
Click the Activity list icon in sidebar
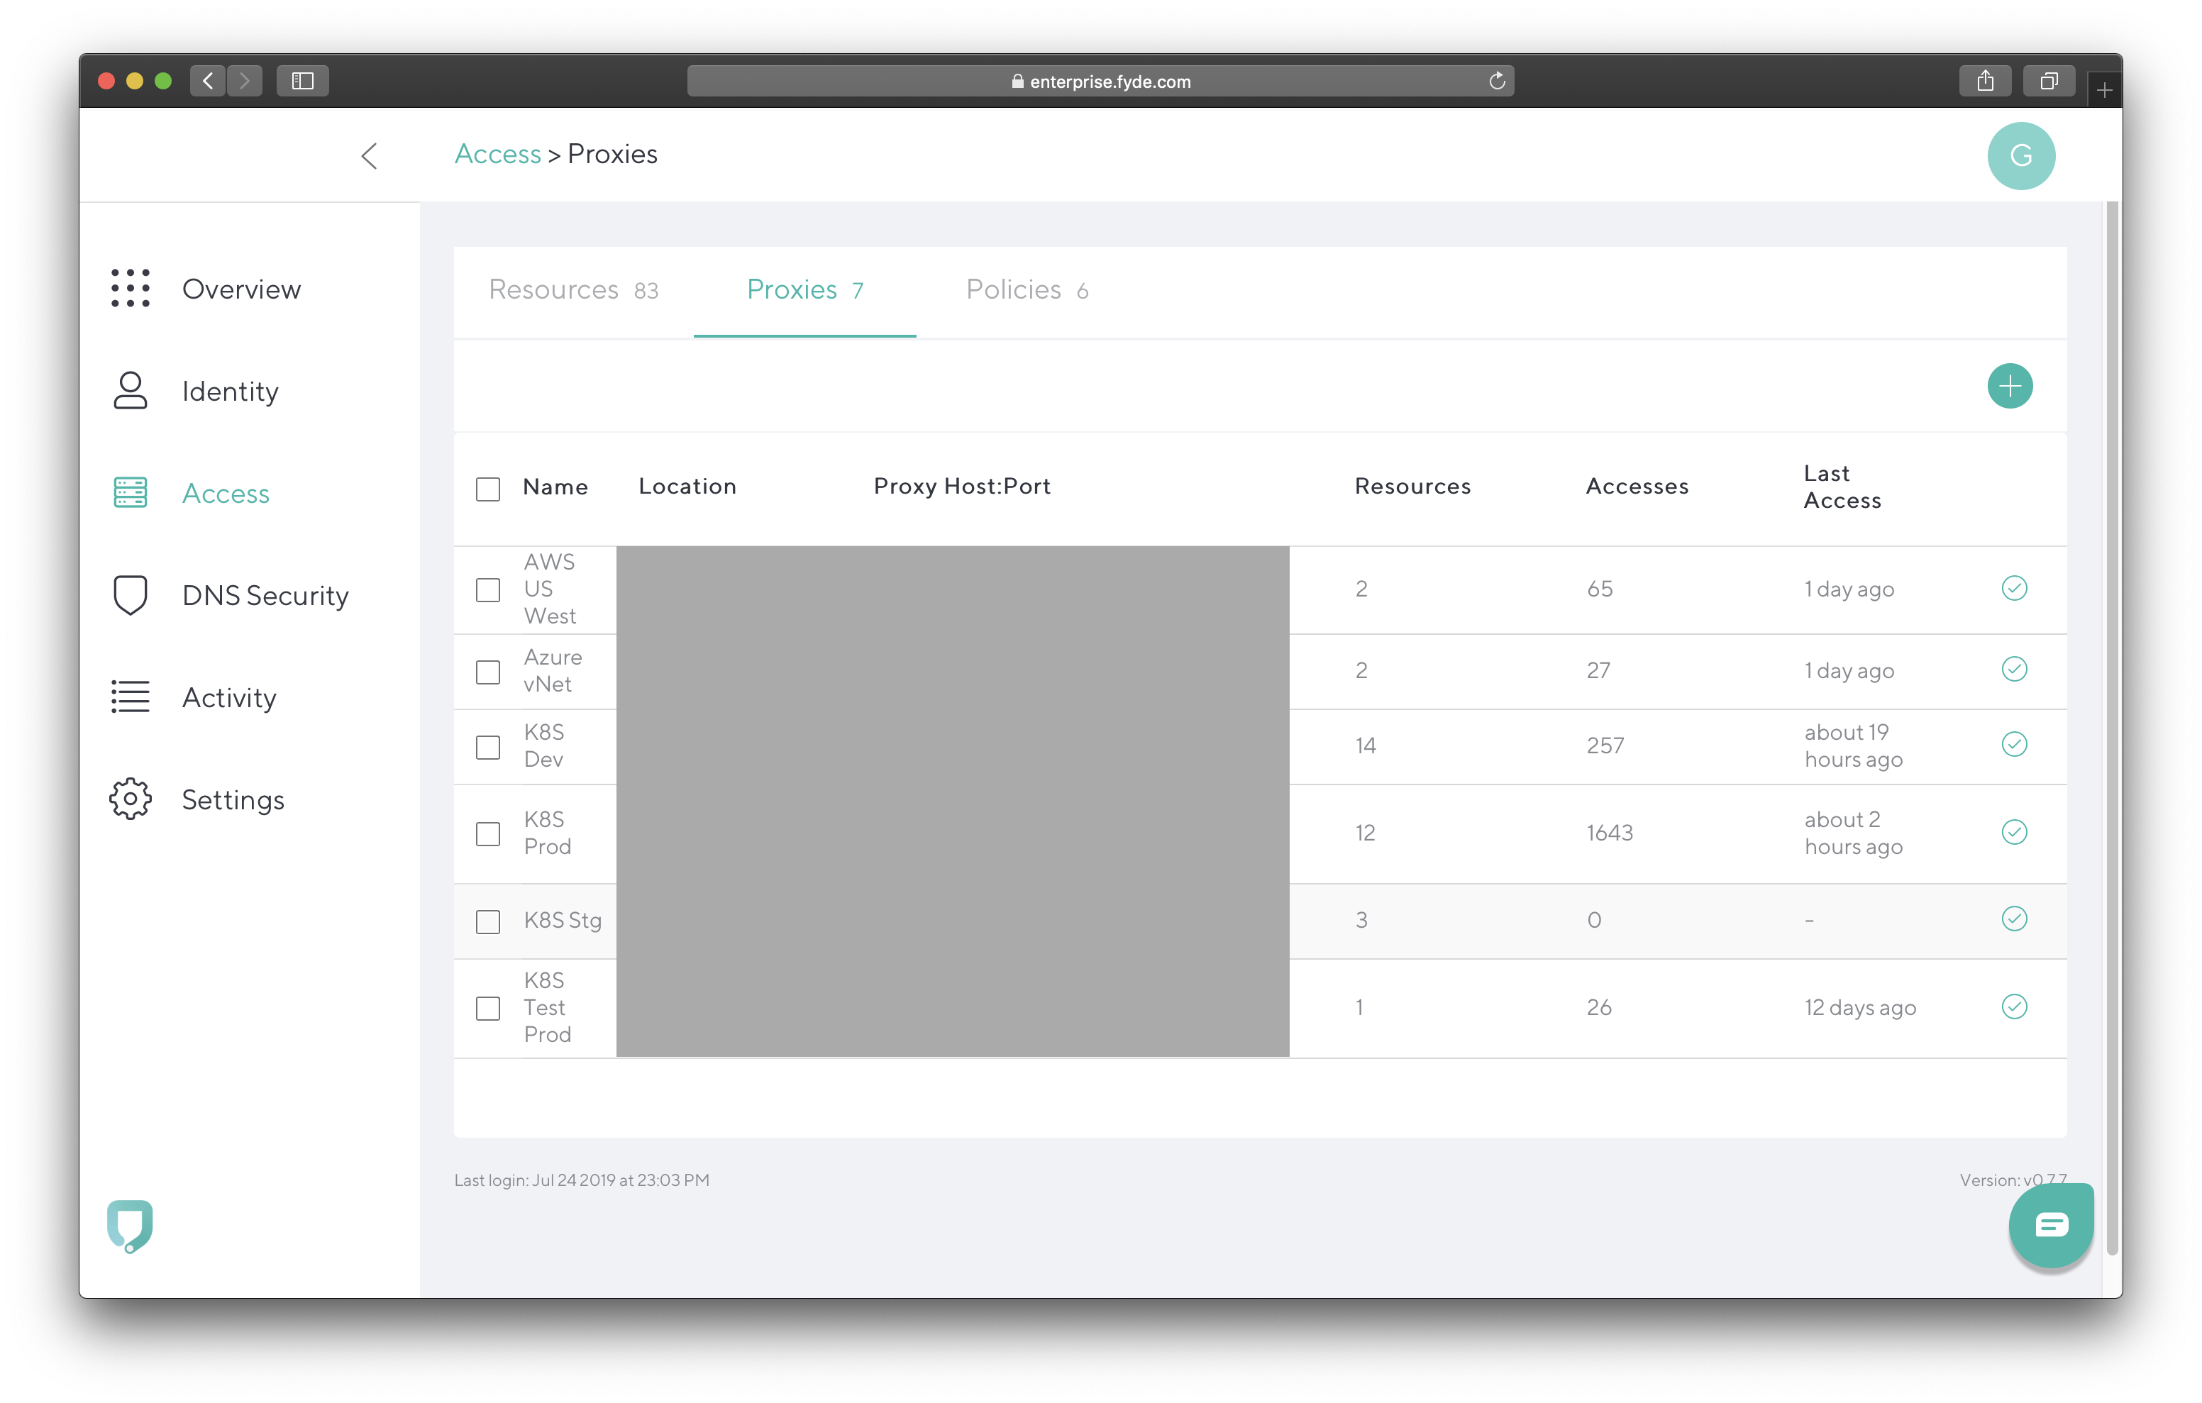128,697
